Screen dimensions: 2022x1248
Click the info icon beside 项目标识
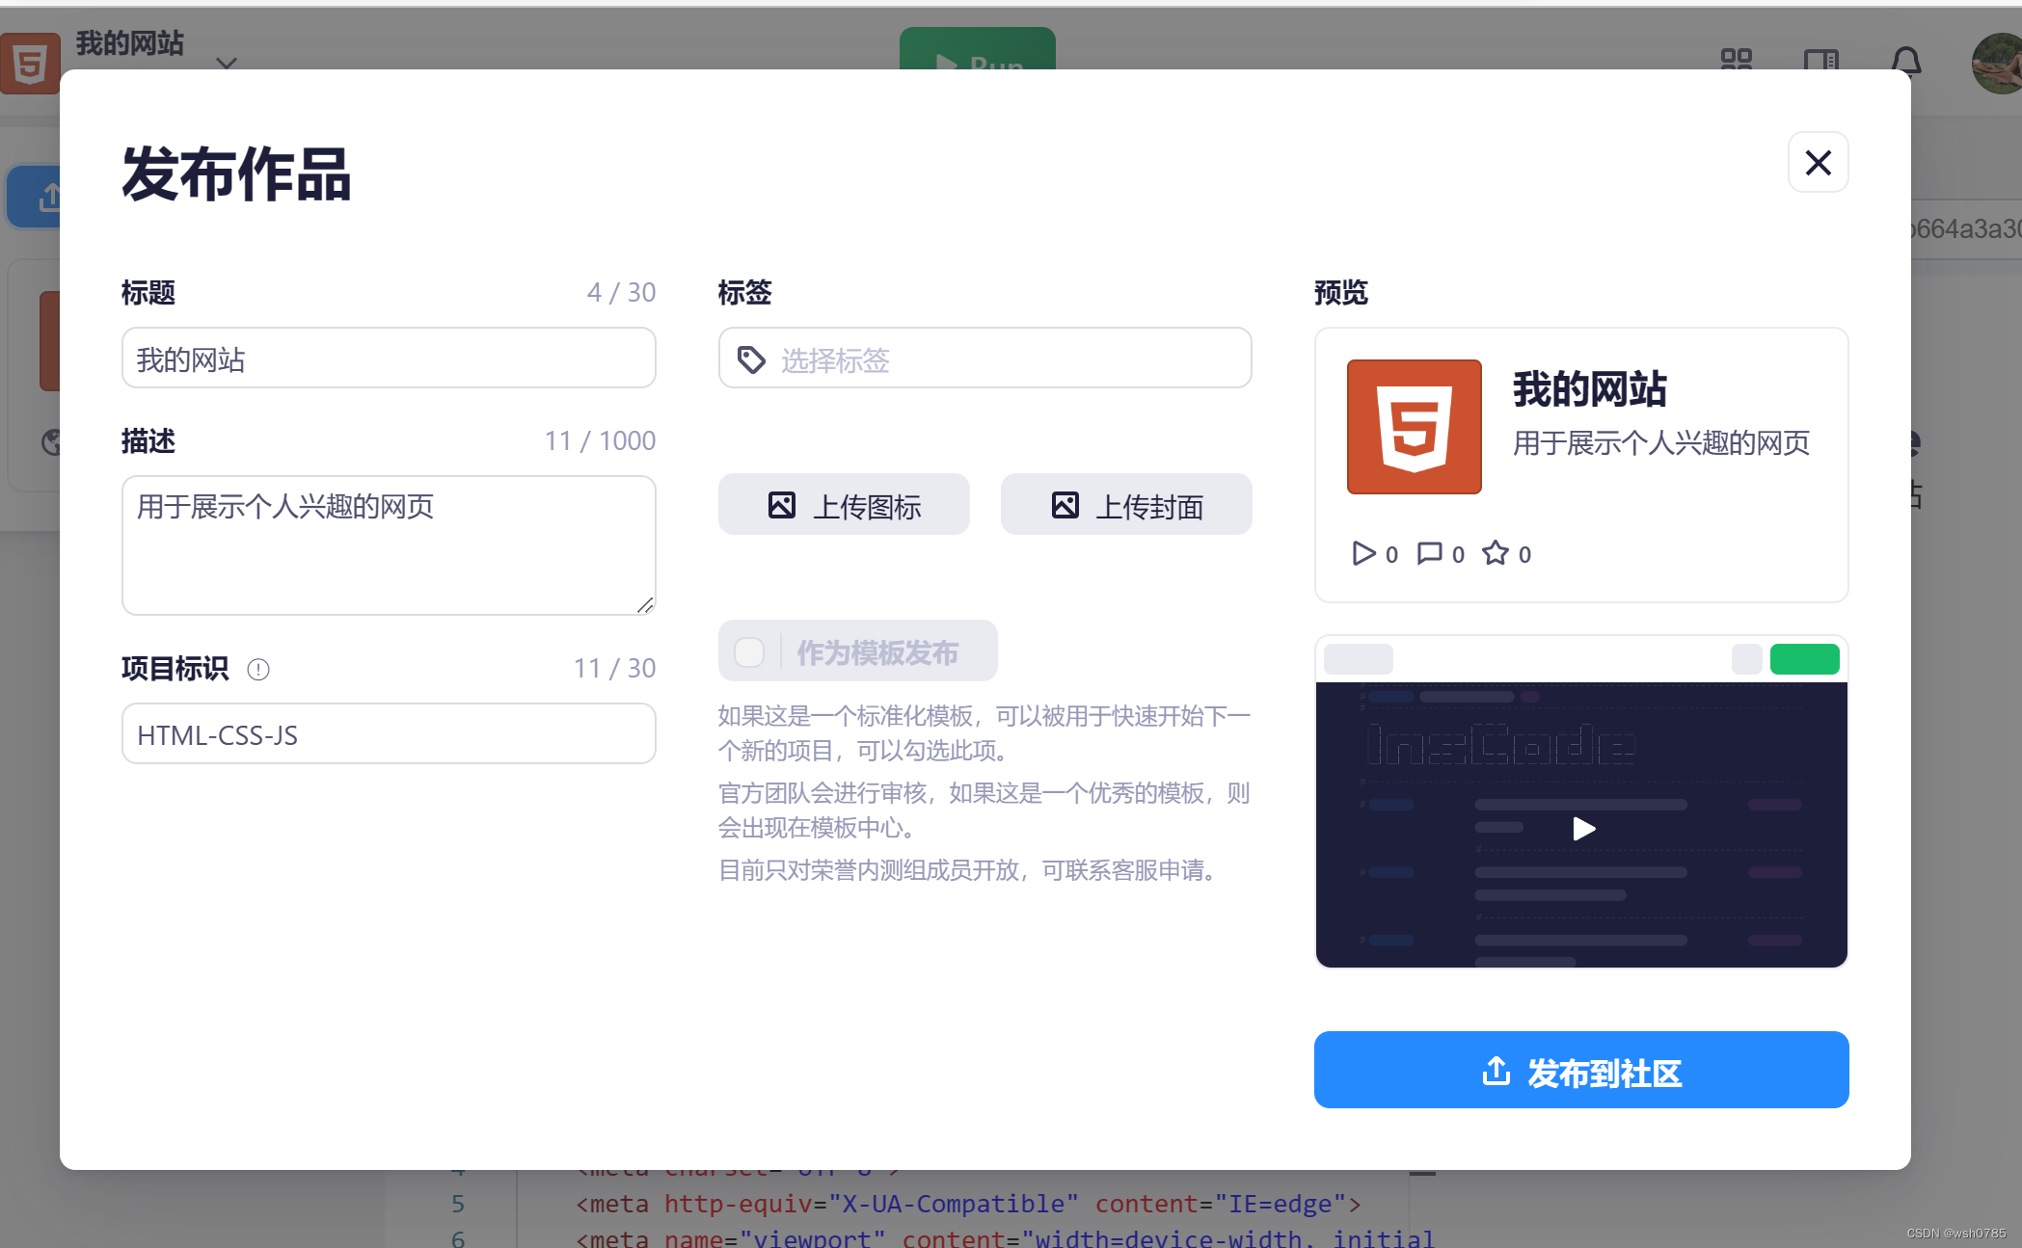click(x=258, y=669)
